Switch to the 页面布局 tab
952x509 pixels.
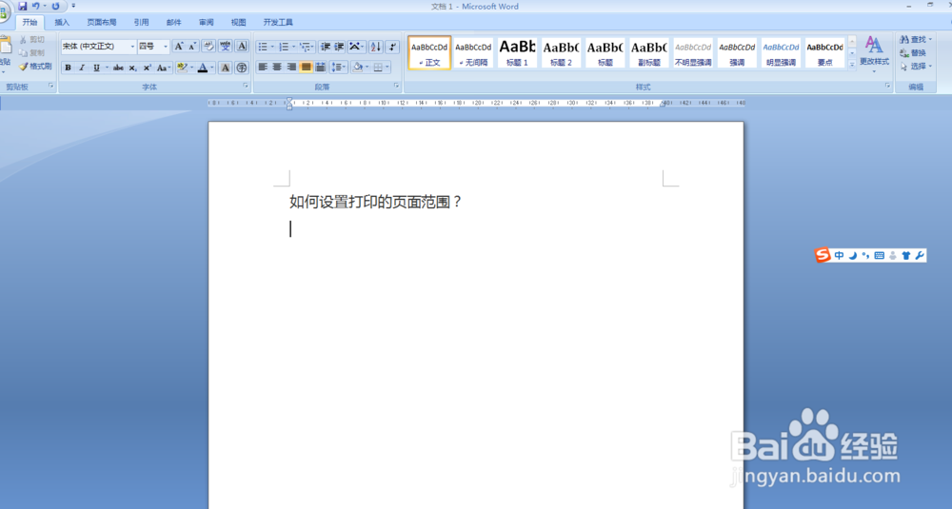coord(102,23)
